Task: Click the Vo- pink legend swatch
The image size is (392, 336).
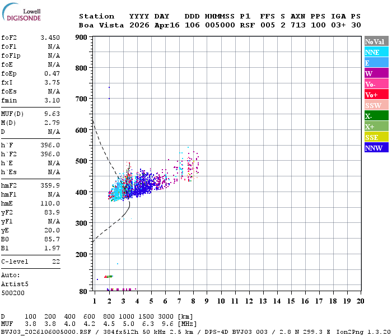Action: [376, 84]
